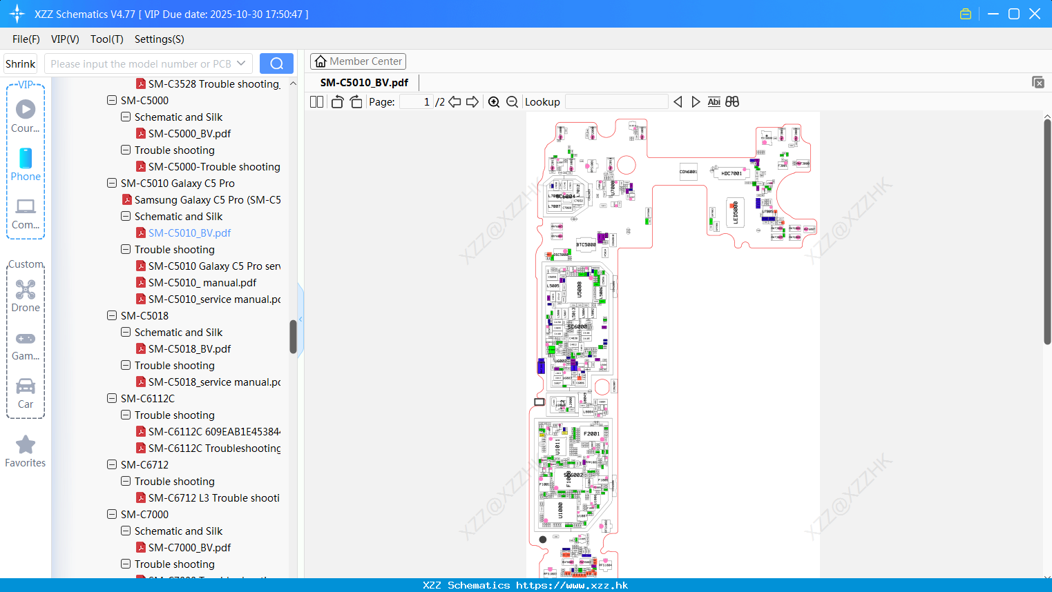This screenshot has height=592, width=1052.
Task: Open the model number dropdown arrow
Action: pos(241,63)
